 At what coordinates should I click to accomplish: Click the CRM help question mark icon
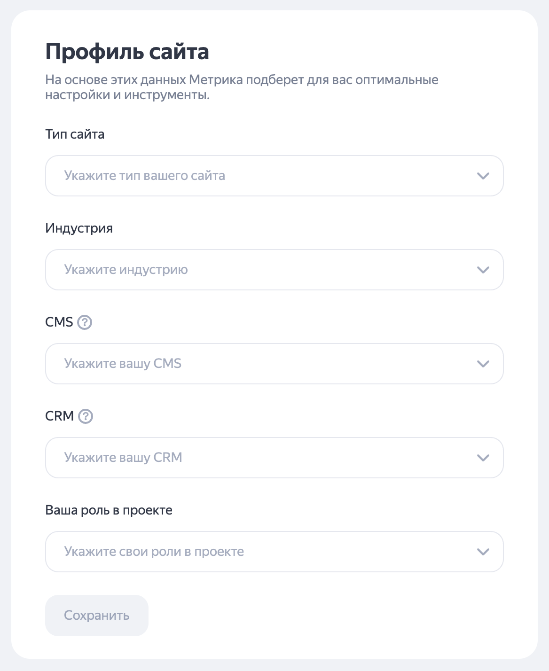click(86, 416)
